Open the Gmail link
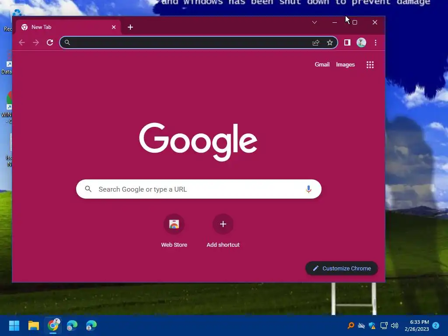 point(322,65)
